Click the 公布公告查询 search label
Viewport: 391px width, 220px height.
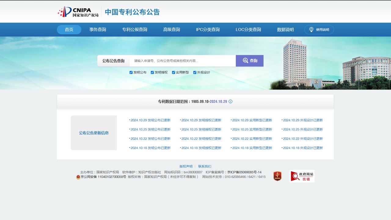point(113,61)
